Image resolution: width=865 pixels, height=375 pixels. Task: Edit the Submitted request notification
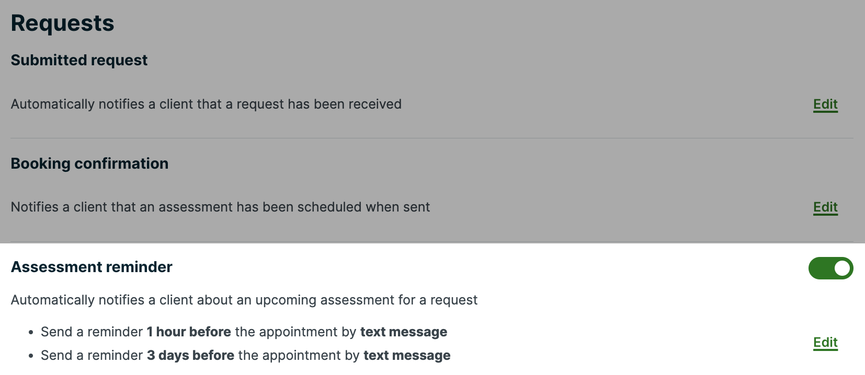(825, 104)
